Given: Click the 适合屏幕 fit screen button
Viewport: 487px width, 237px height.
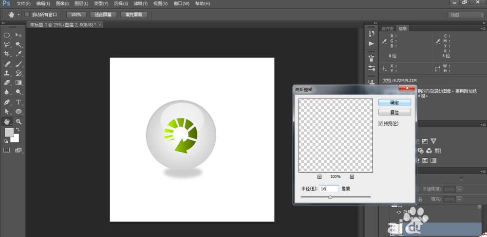Looking at the screenshot, I should (103, 15).
